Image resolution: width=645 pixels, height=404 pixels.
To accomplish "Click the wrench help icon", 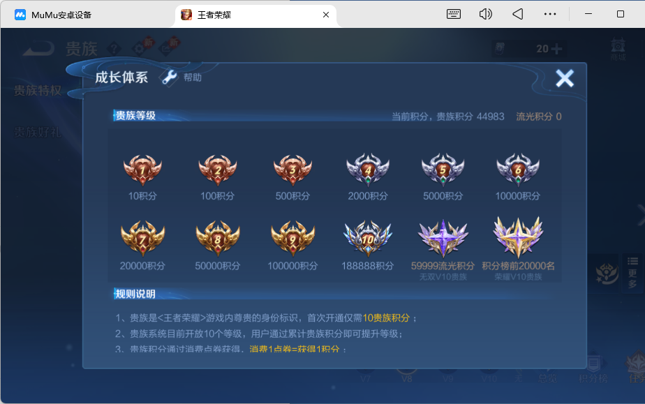I will pyautogui.click(x=170, y=77).
